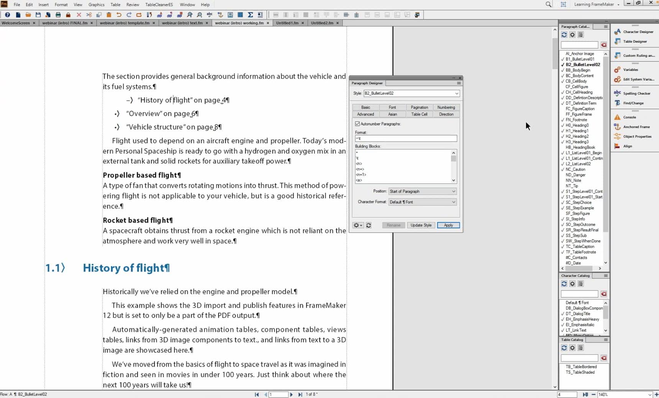Open the Character Designer panel

tap(638, 32)
